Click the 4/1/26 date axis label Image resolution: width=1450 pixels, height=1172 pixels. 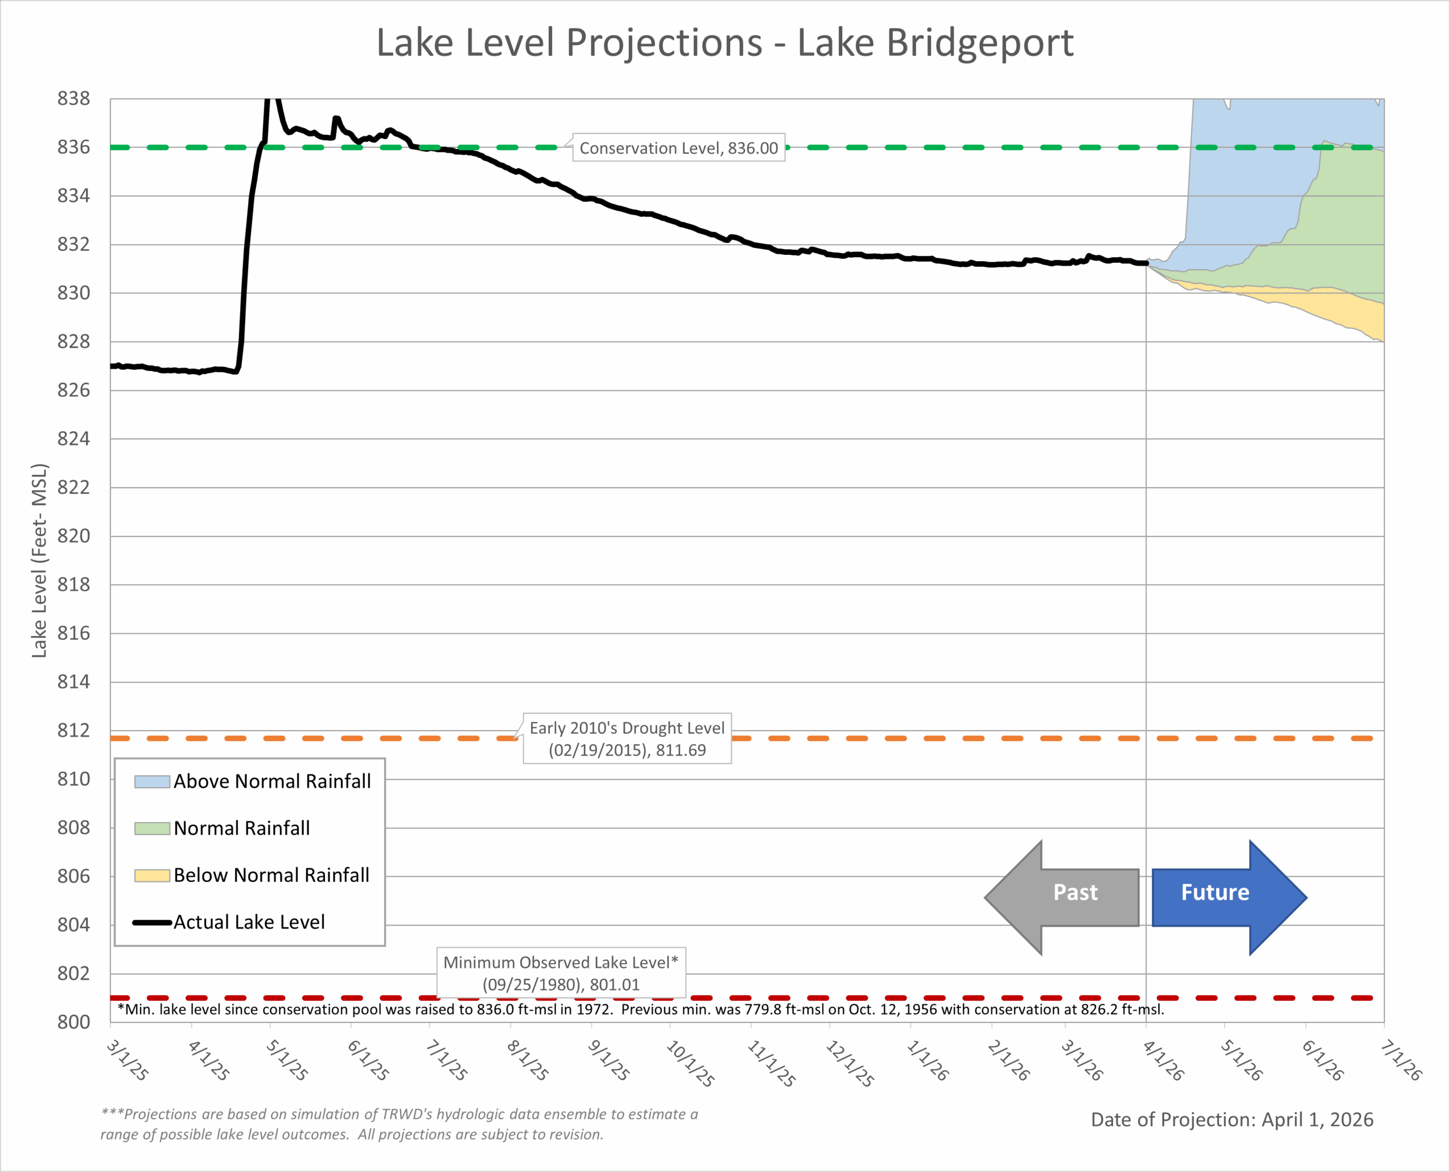pyautogui.click(x=1162, y=1060)
